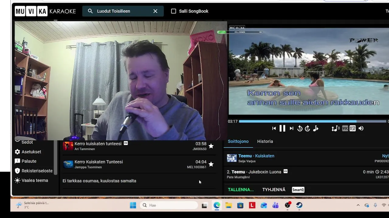Image resolution: width=389 pixels, height=218 pixels.
Task: Click the Ei tarkkaa osumaa text row
Action: point(99,181)
